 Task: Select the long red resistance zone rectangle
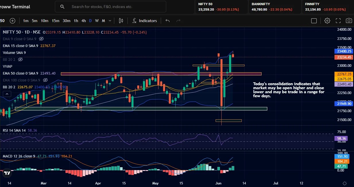pyautogui.click(x=161, y=74)
